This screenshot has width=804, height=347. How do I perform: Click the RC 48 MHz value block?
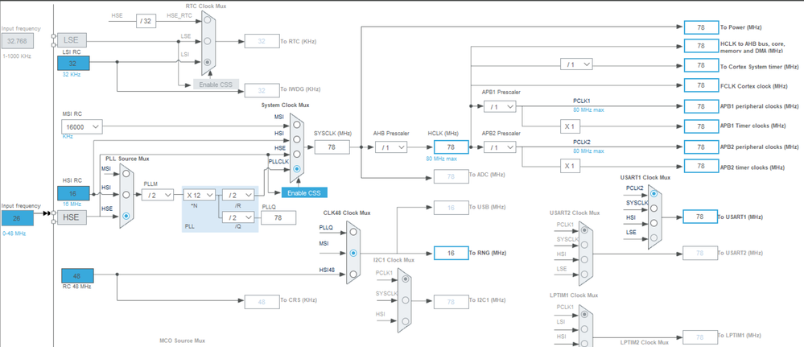[77, 275]
